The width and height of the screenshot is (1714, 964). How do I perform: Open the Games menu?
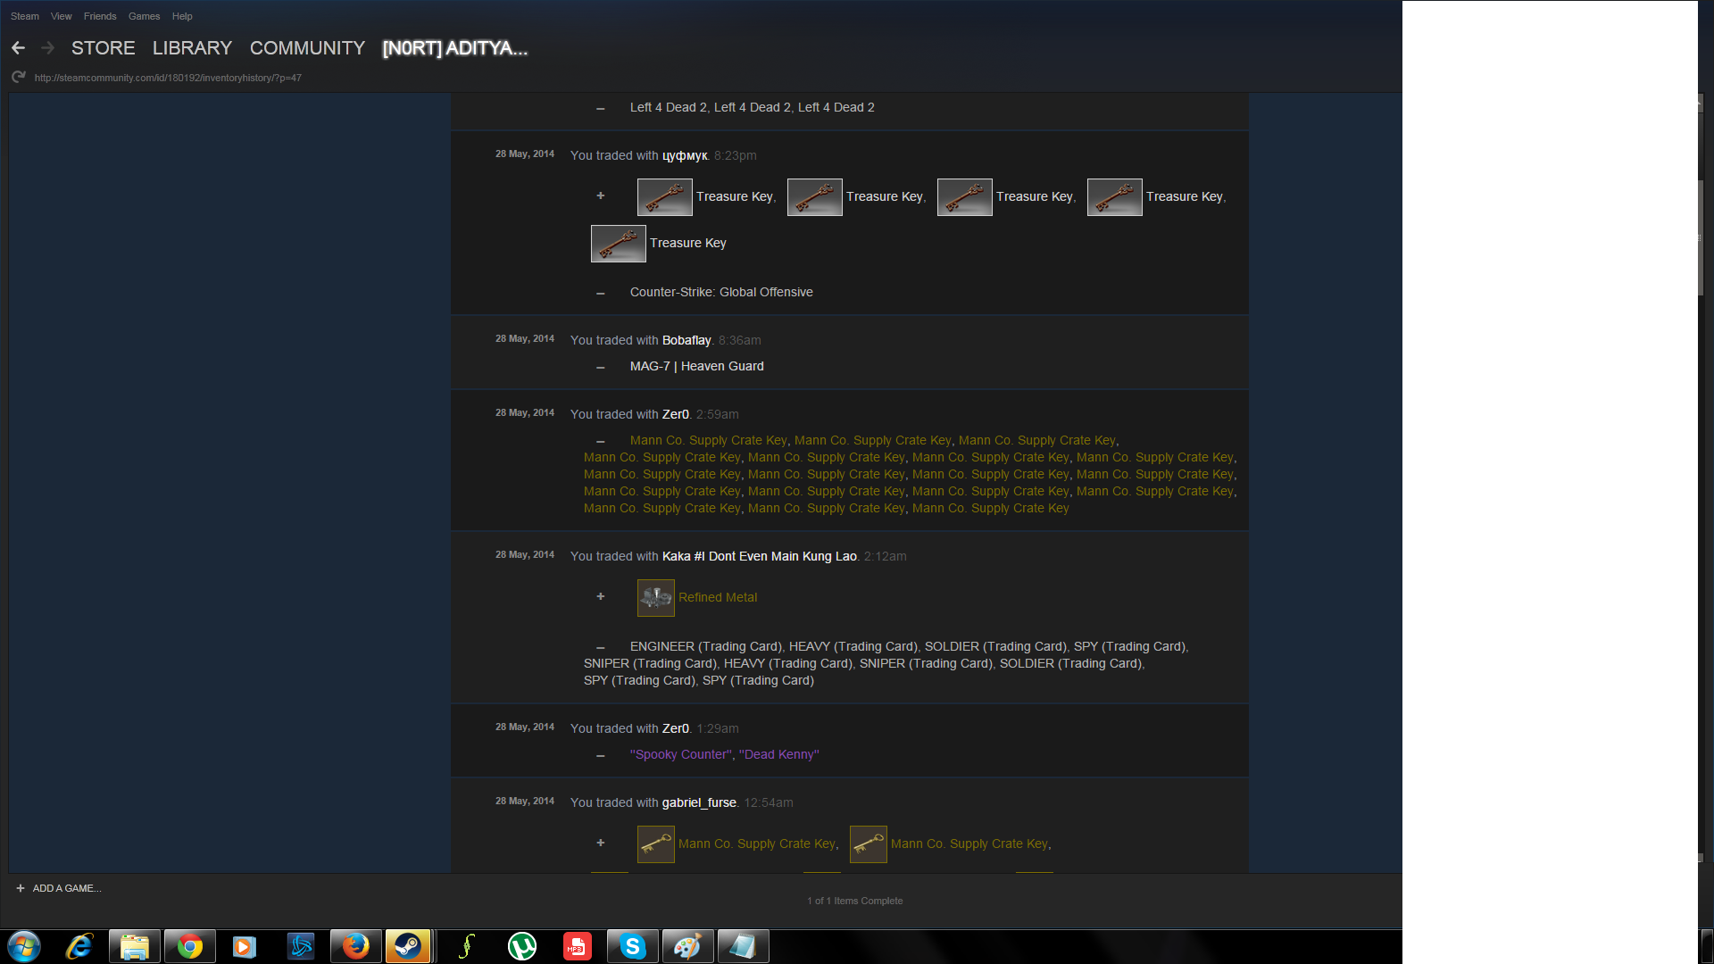coord(144,16)
